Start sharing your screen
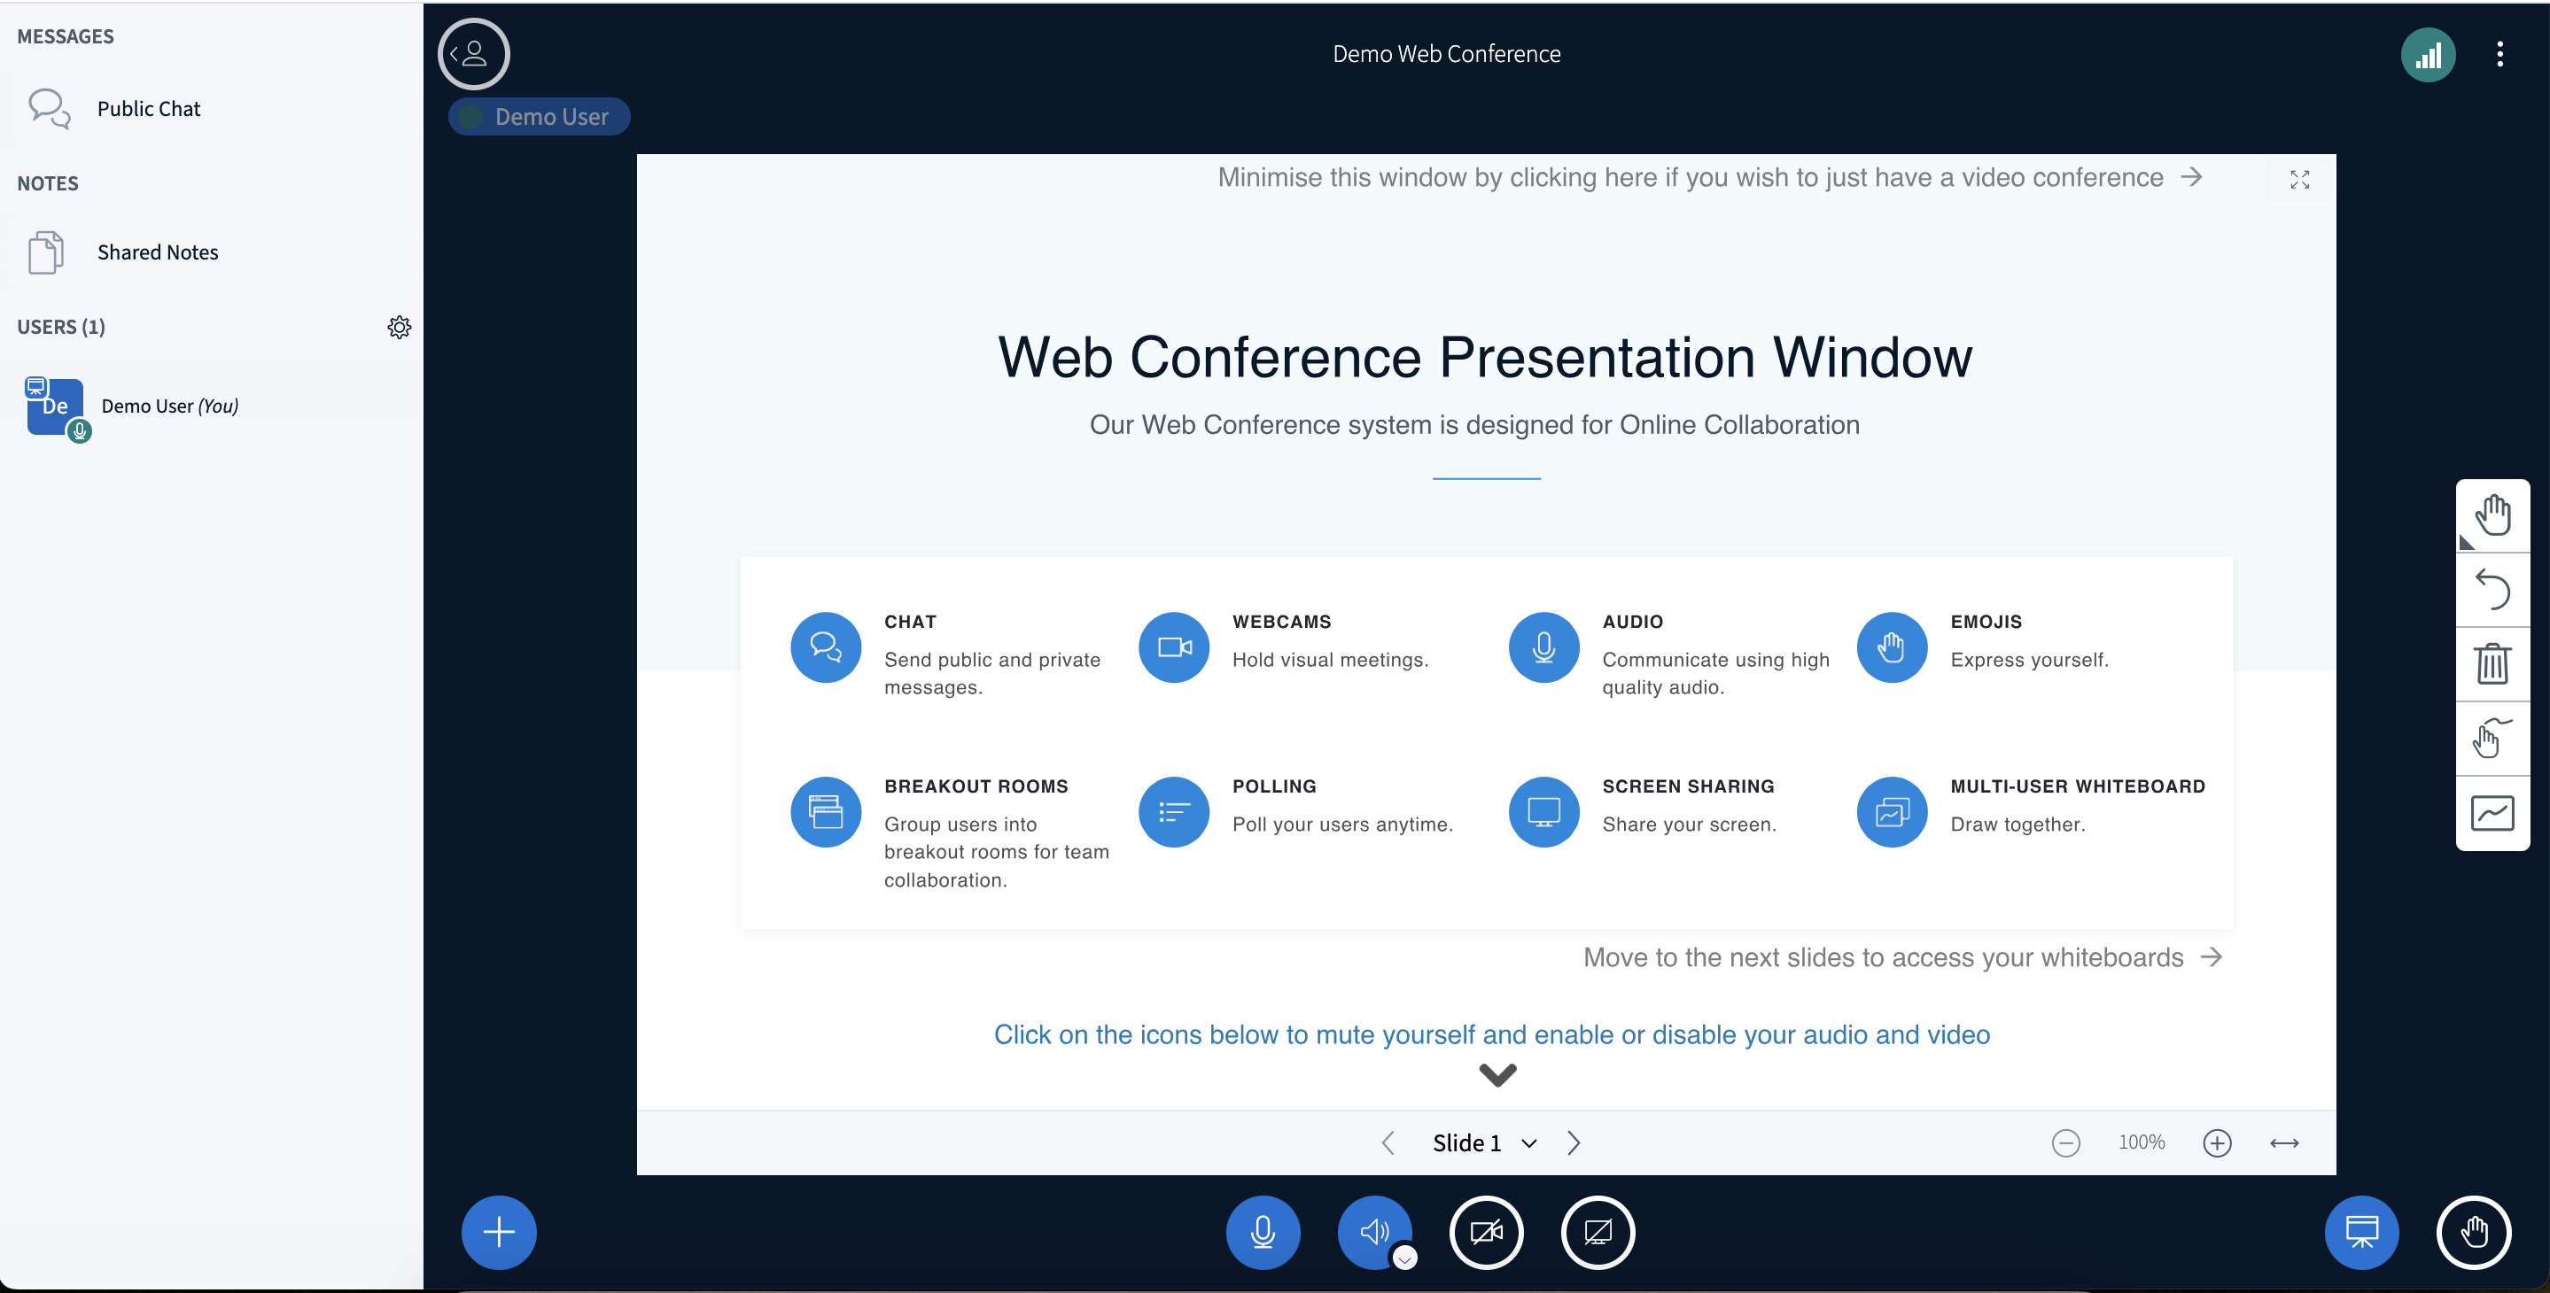 [1597, 1233]
